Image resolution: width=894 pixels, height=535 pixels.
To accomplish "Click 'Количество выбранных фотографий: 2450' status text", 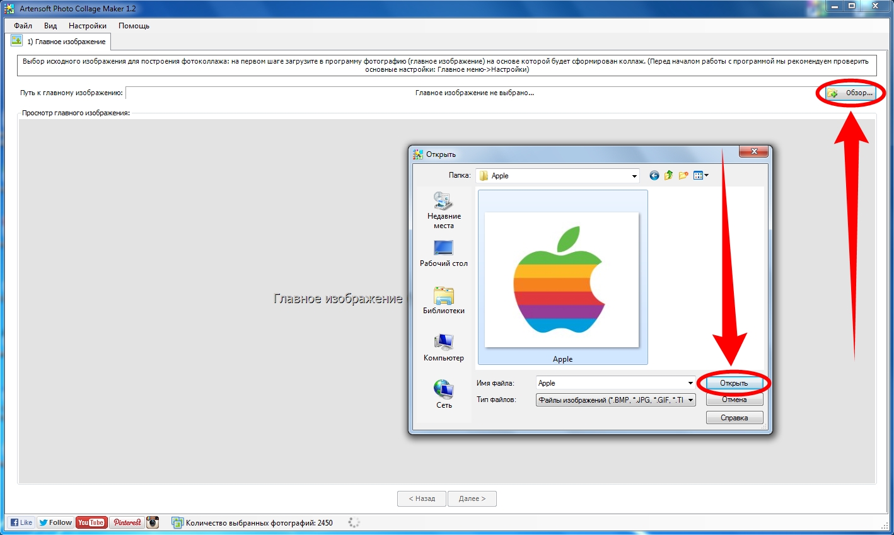I will tap(259, 522).
